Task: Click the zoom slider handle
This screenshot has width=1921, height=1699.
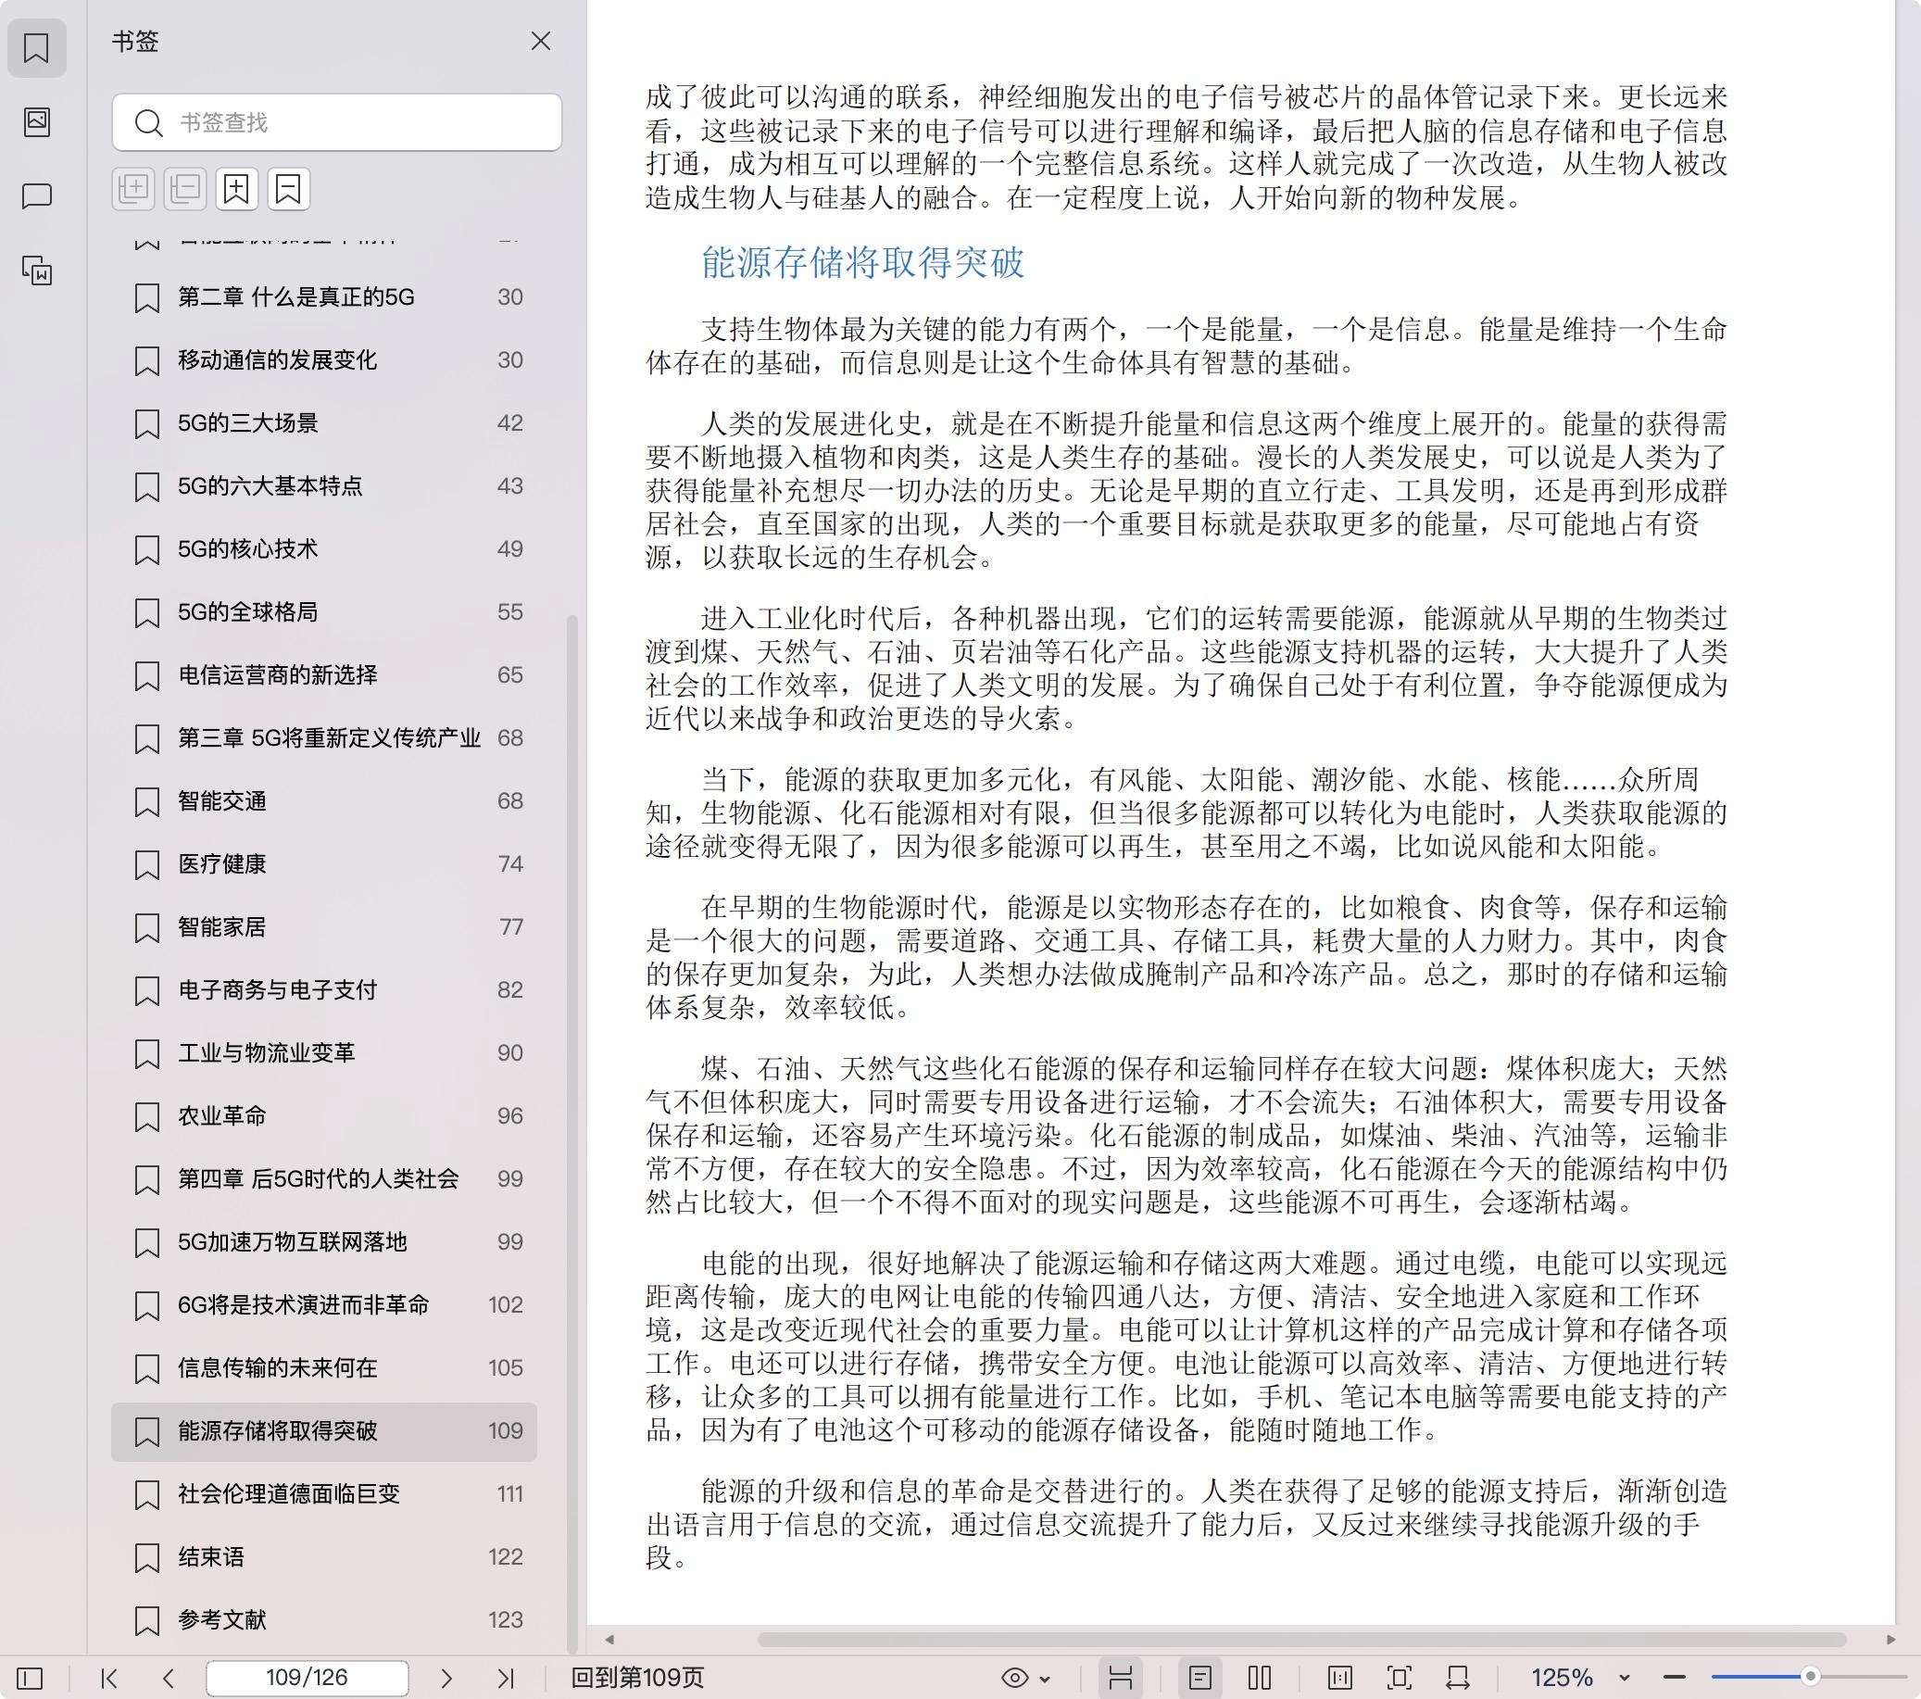Action: (1810, 1677)
